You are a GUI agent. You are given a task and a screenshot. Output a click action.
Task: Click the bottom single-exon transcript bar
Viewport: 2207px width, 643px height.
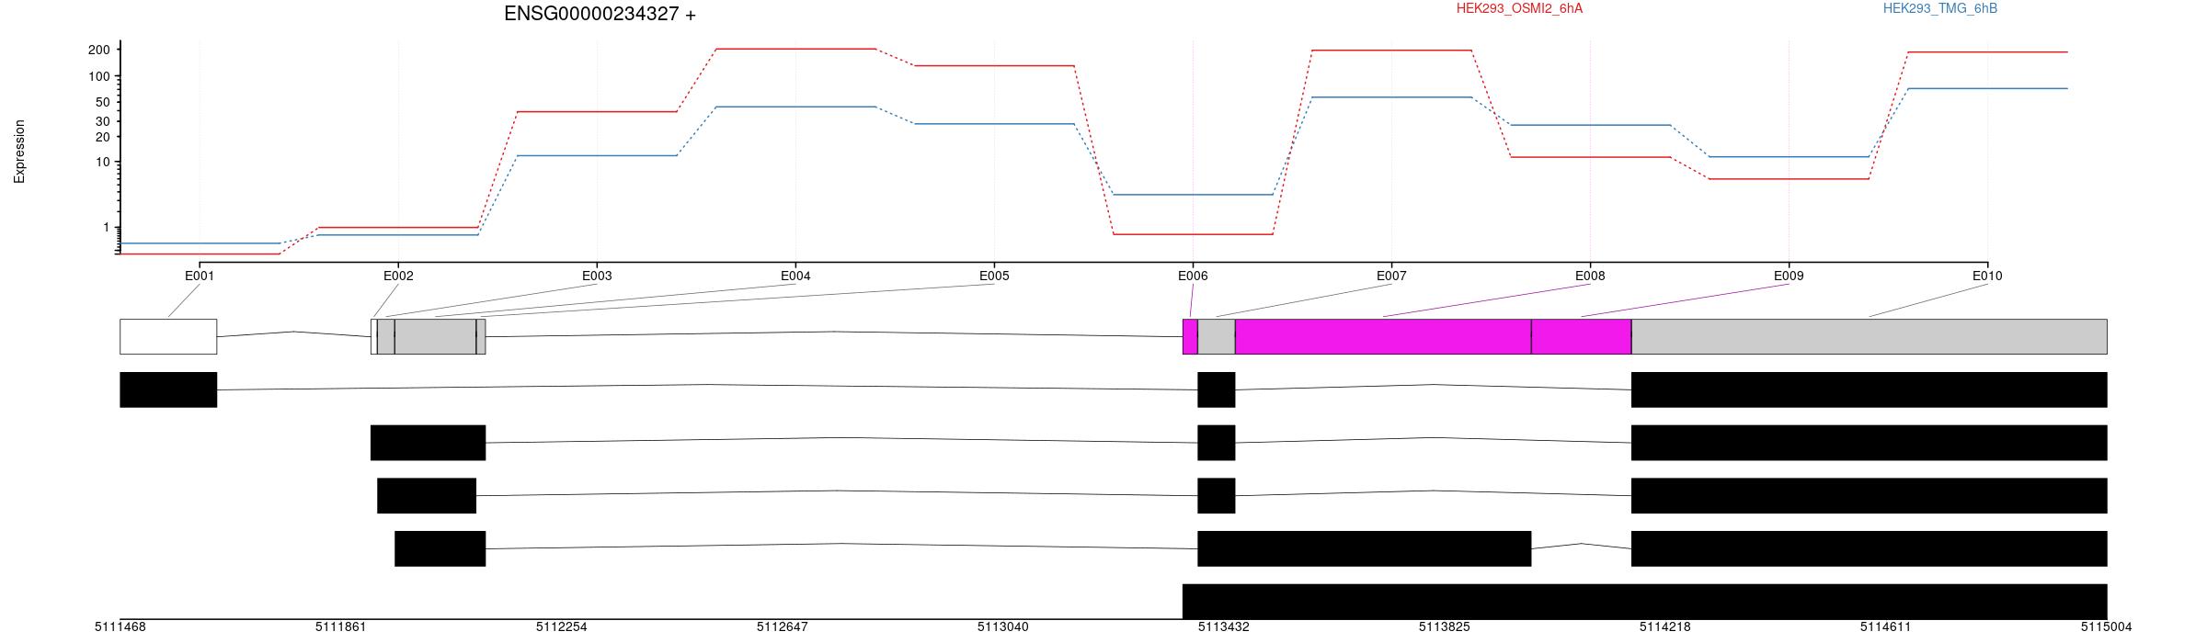pos(1644,601)
